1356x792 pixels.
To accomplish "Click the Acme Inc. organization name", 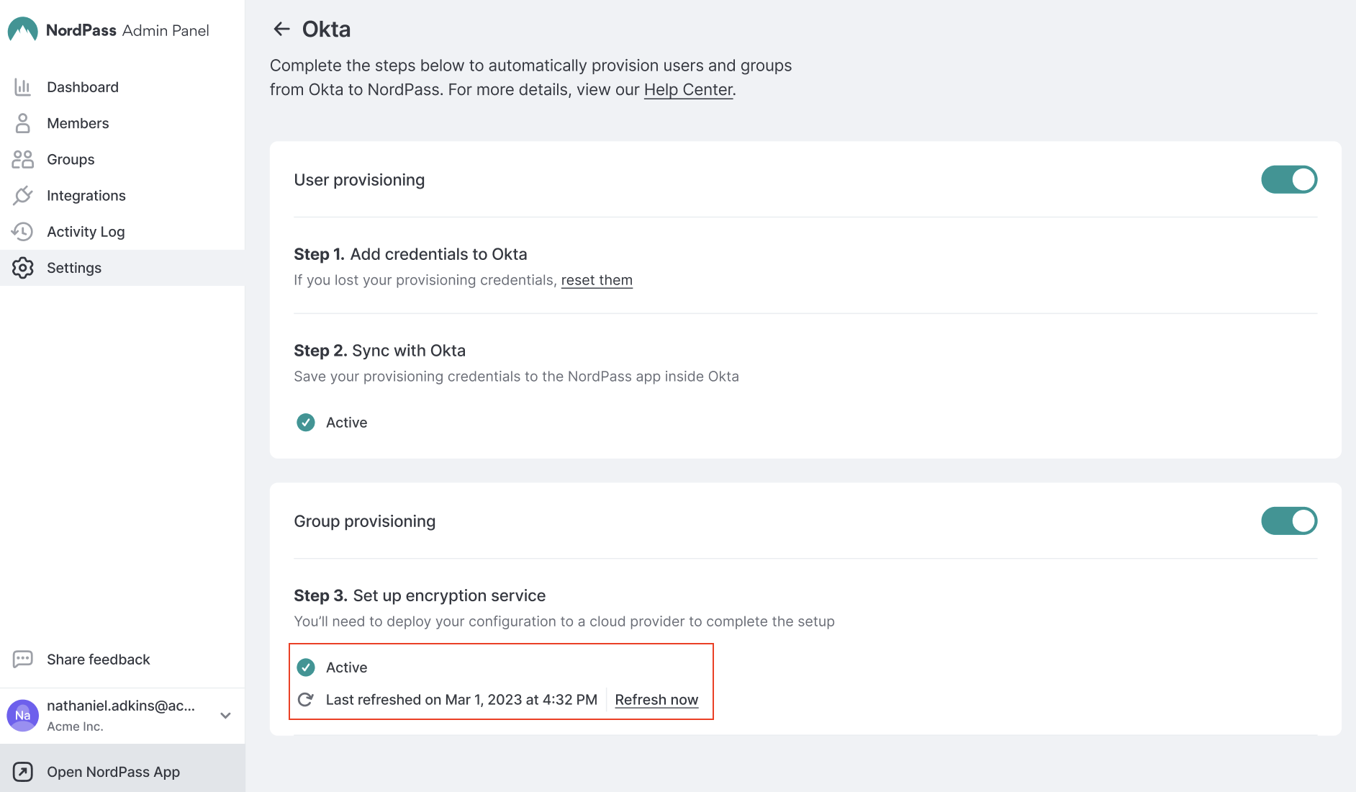I will pos(75,726).
